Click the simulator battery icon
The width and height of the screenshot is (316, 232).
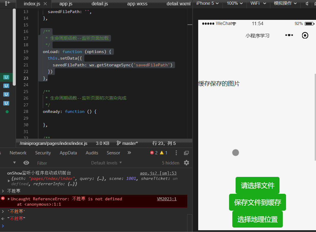pos(309,24)
